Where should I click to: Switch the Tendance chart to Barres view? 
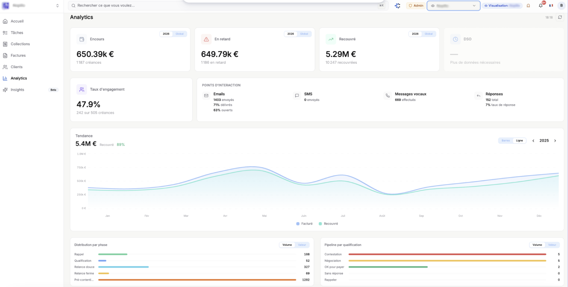coord(506,141)
